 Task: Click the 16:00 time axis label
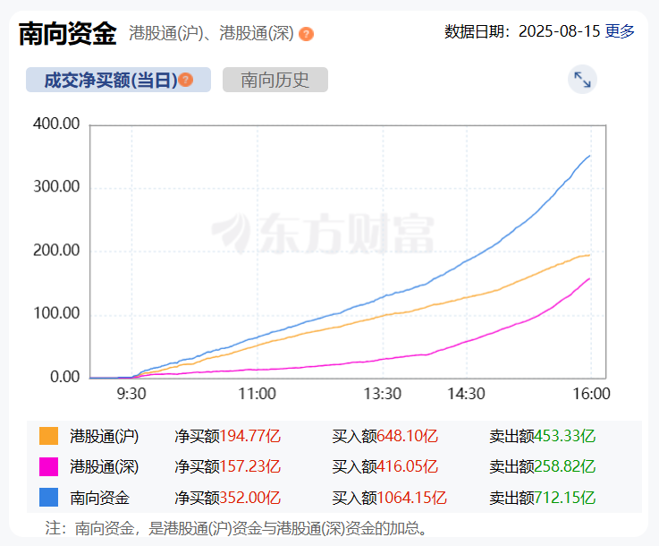point(591,394)
